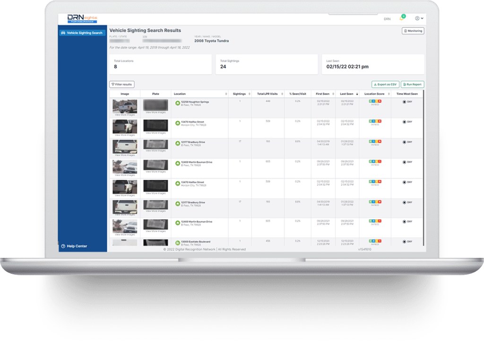Click the Monitoring button
Viewport: 484px width, 341px height.
click(413, 31)
